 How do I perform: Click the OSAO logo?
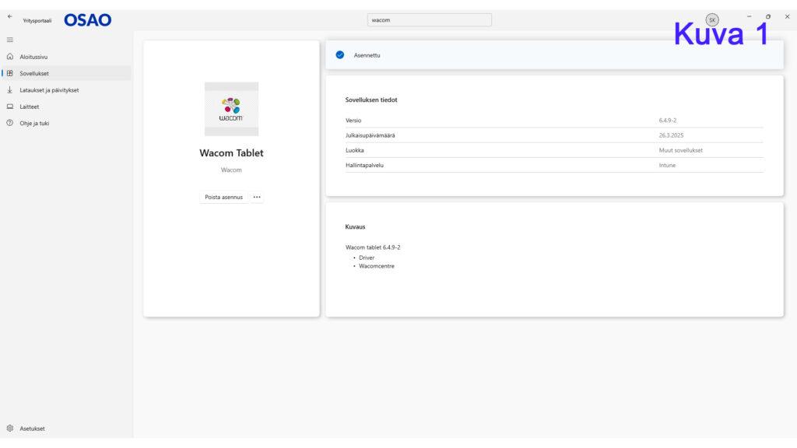pyautogui.click(x=87, y=19)
